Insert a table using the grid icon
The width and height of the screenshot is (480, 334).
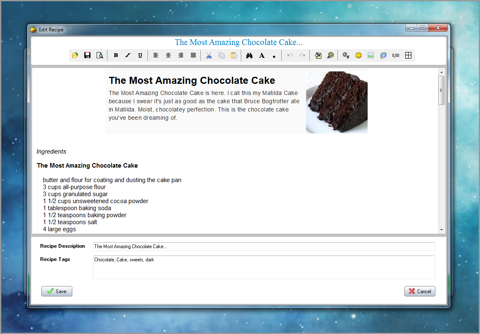[x=408, y=55]
